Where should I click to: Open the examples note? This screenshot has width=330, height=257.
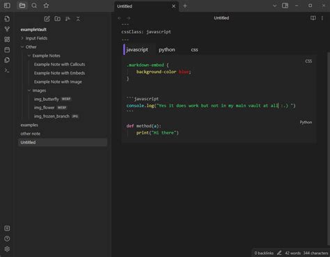pos(29,125)
